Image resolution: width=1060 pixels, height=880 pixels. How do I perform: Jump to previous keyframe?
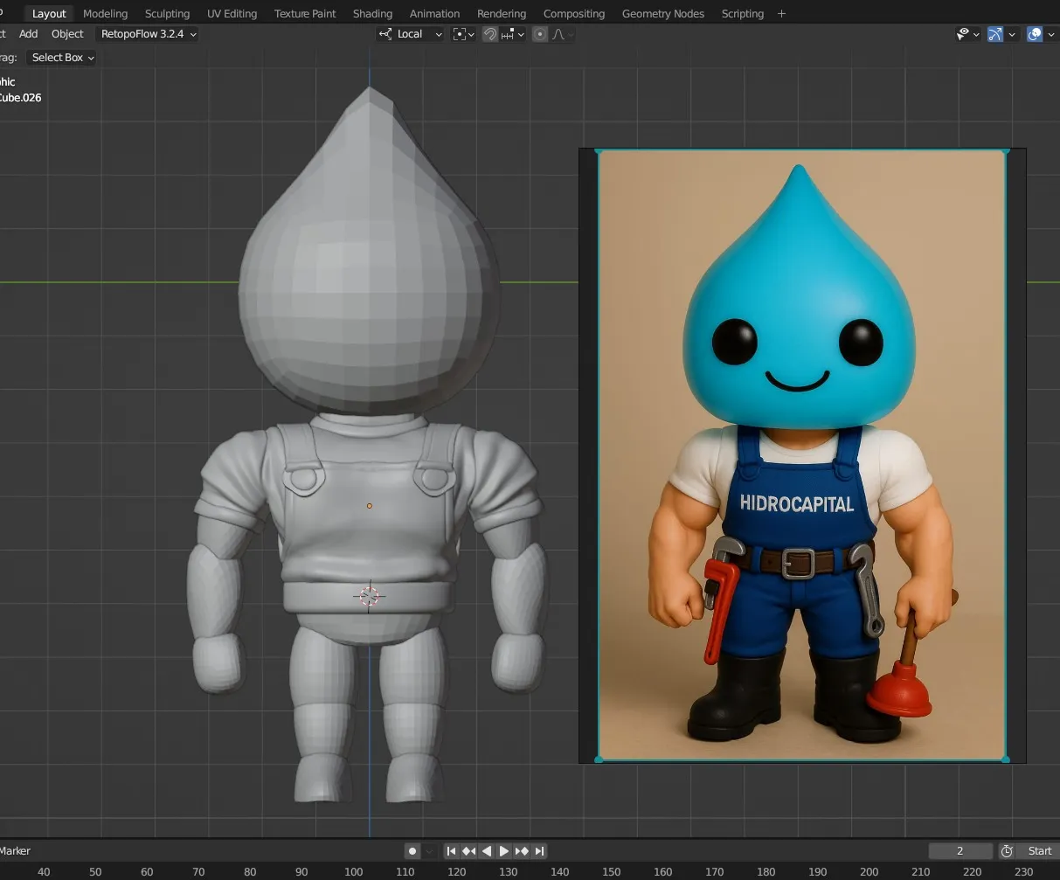click(x=469, y=851)
